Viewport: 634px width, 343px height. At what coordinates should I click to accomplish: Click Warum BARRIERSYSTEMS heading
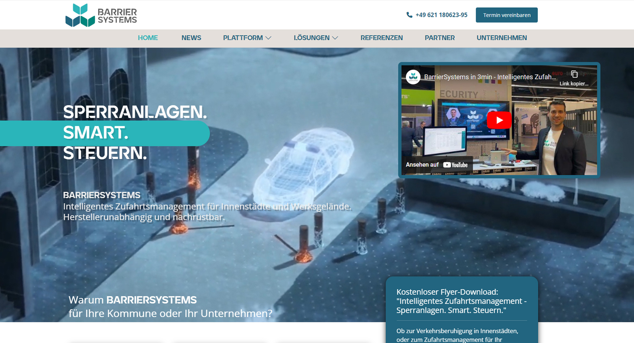(x=132, y=300)
